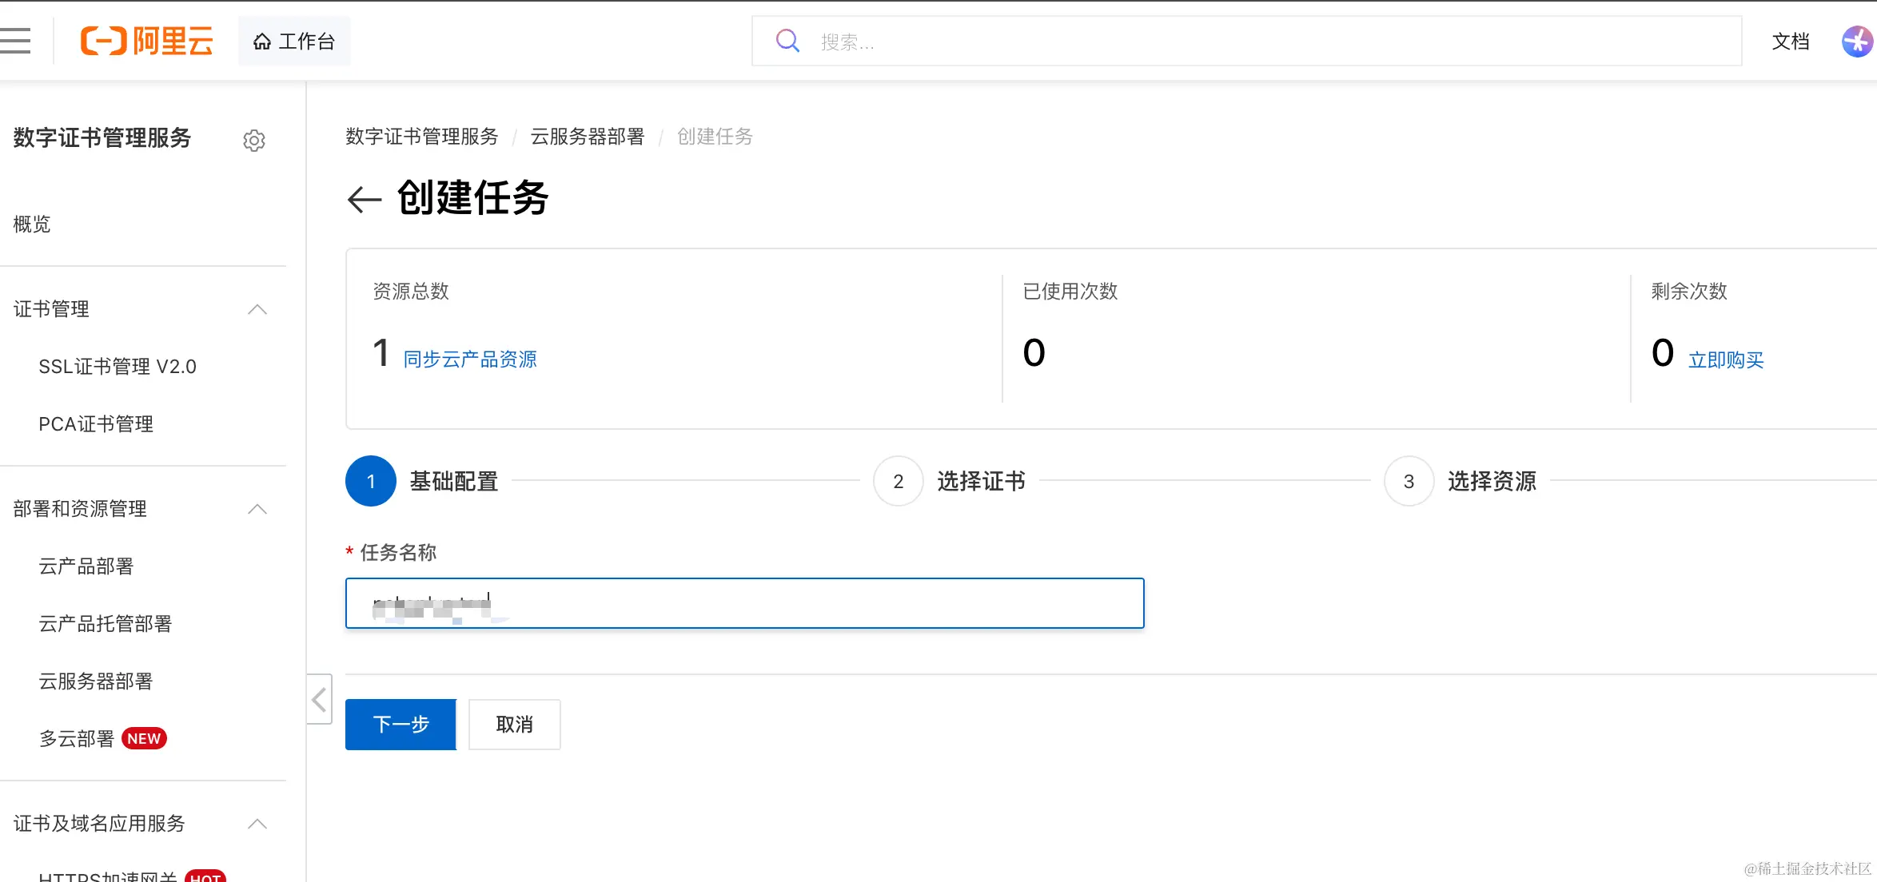Open the workbench home button
Screen dimensions: 1877x882
click(x=294, y=42)
